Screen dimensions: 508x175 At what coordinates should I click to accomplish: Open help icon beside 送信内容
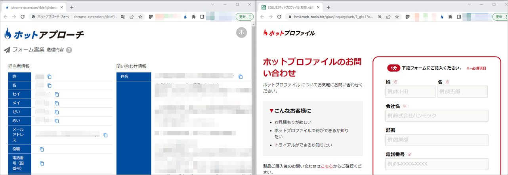[x=69, y=50]
